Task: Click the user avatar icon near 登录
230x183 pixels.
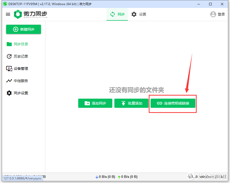Action: [213, 14]
